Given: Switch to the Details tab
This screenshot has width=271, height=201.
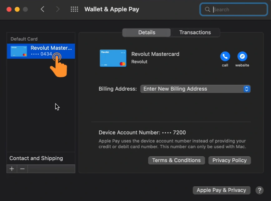Looking at the screenshot, I should click(x=146, y=32).
